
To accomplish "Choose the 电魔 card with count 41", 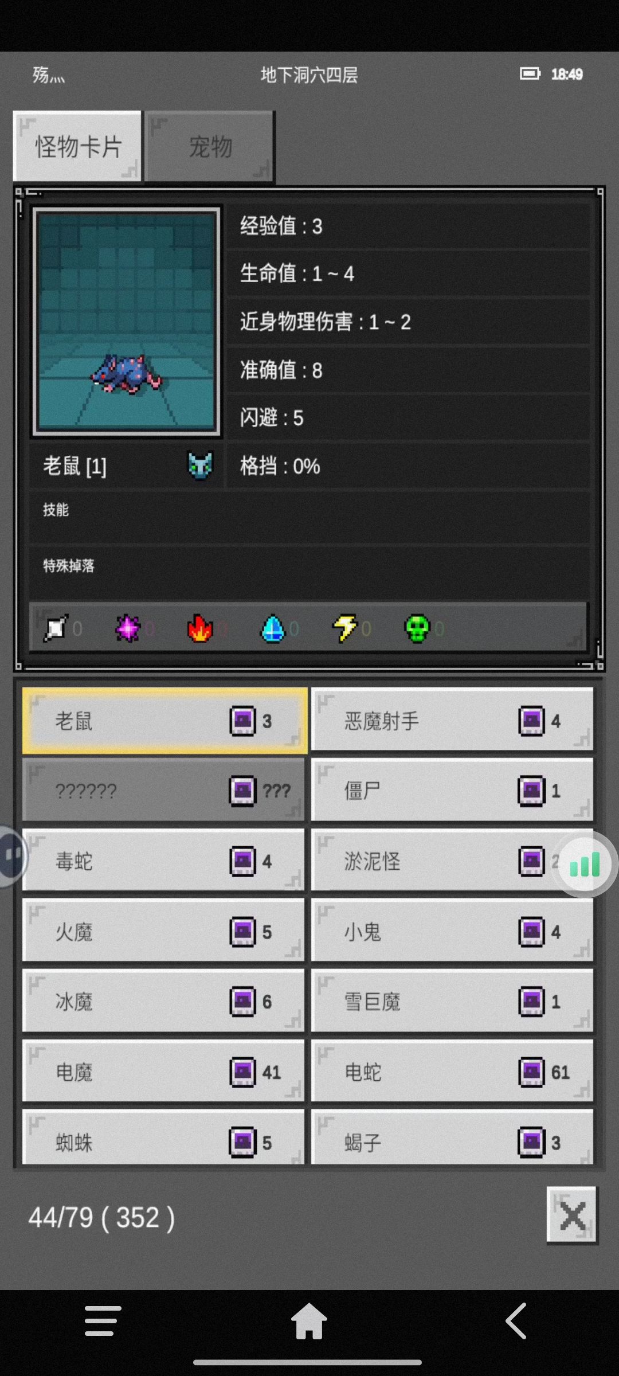I will point(163,1072).
